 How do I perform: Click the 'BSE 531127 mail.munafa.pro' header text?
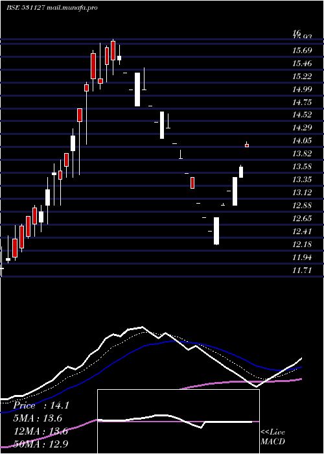(52, 8)
